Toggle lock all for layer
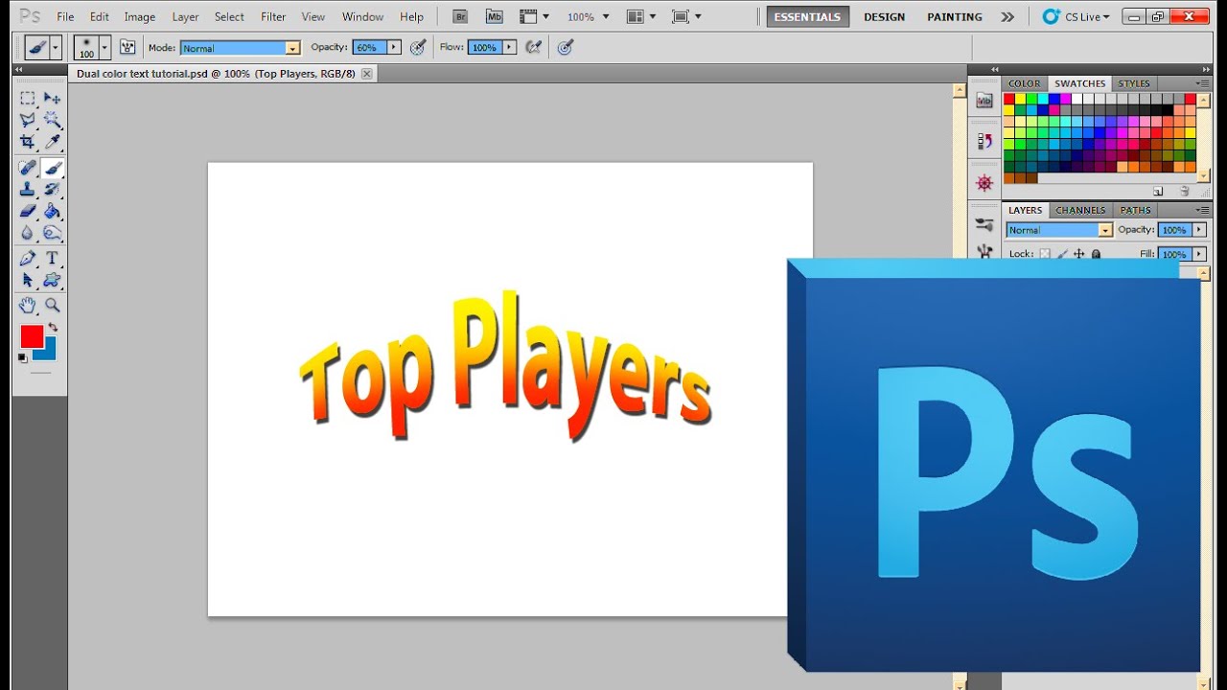Viewport: 1227px width, 690px height. [1097, 254]
